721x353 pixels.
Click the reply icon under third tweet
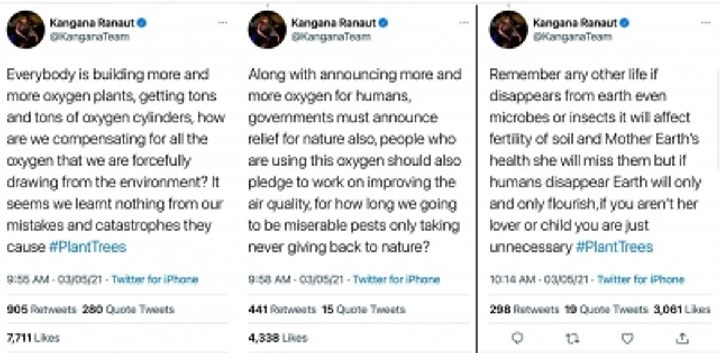pos(517,338)
